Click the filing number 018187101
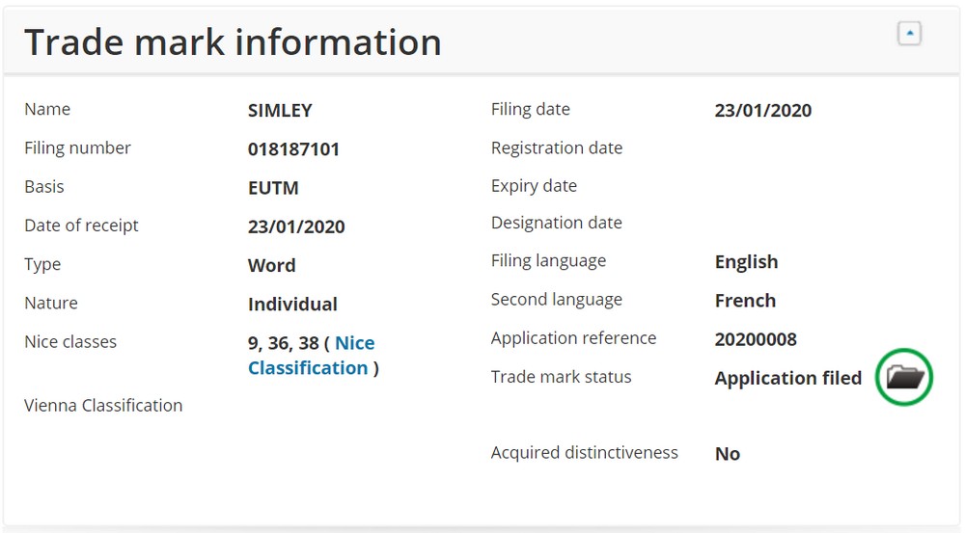This screenshot has width=965, height=533. [x=293, y=148]
